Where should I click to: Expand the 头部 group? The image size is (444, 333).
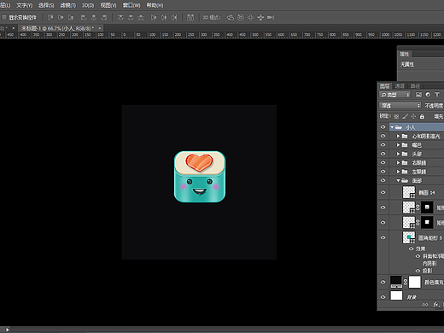(x=399, y=154)
